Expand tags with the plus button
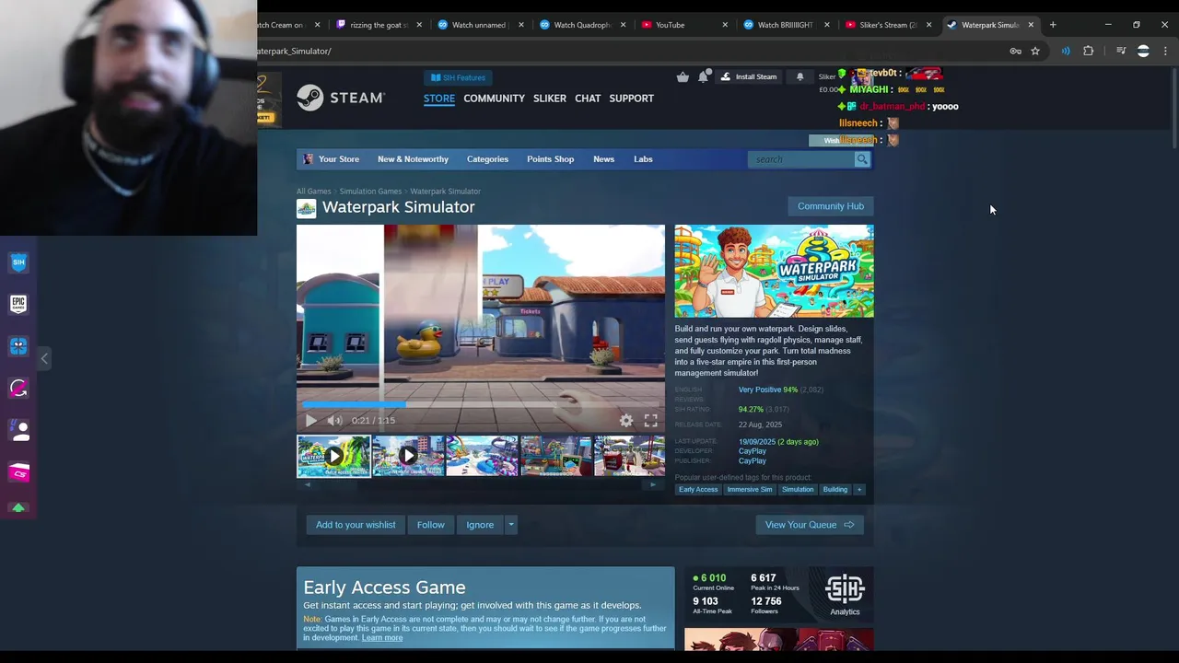Image resolution: width=1179 pixels, height=663 pixels. click(x=859, y=490)
